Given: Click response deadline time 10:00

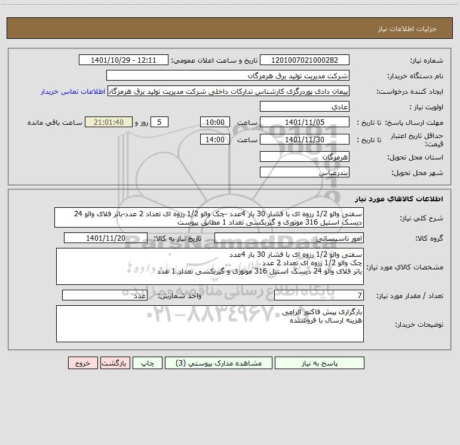Looking at the screenshot, I should 214,122.
